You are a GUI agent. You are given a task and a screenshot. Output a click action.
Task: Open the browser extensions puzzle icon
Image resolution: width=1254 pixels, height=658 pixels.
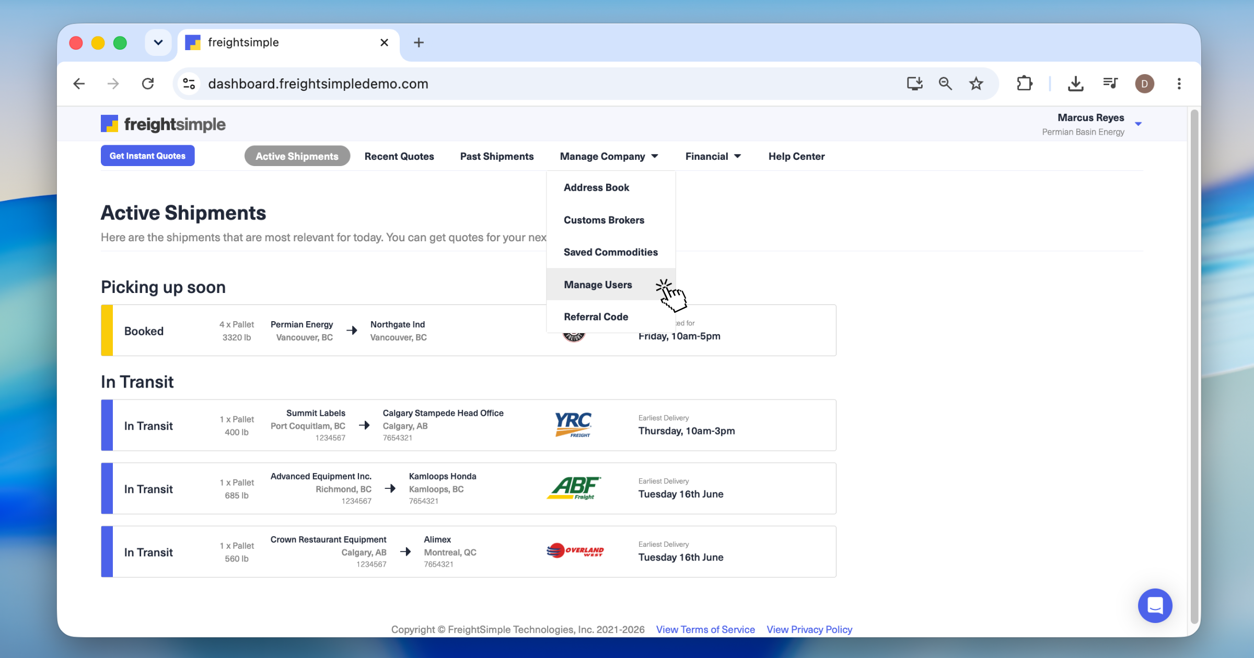(x=1024, y=84)
